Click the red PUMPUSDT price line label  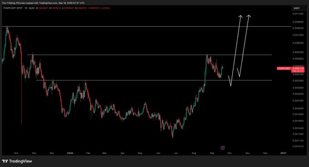click(x=284, y=69)
